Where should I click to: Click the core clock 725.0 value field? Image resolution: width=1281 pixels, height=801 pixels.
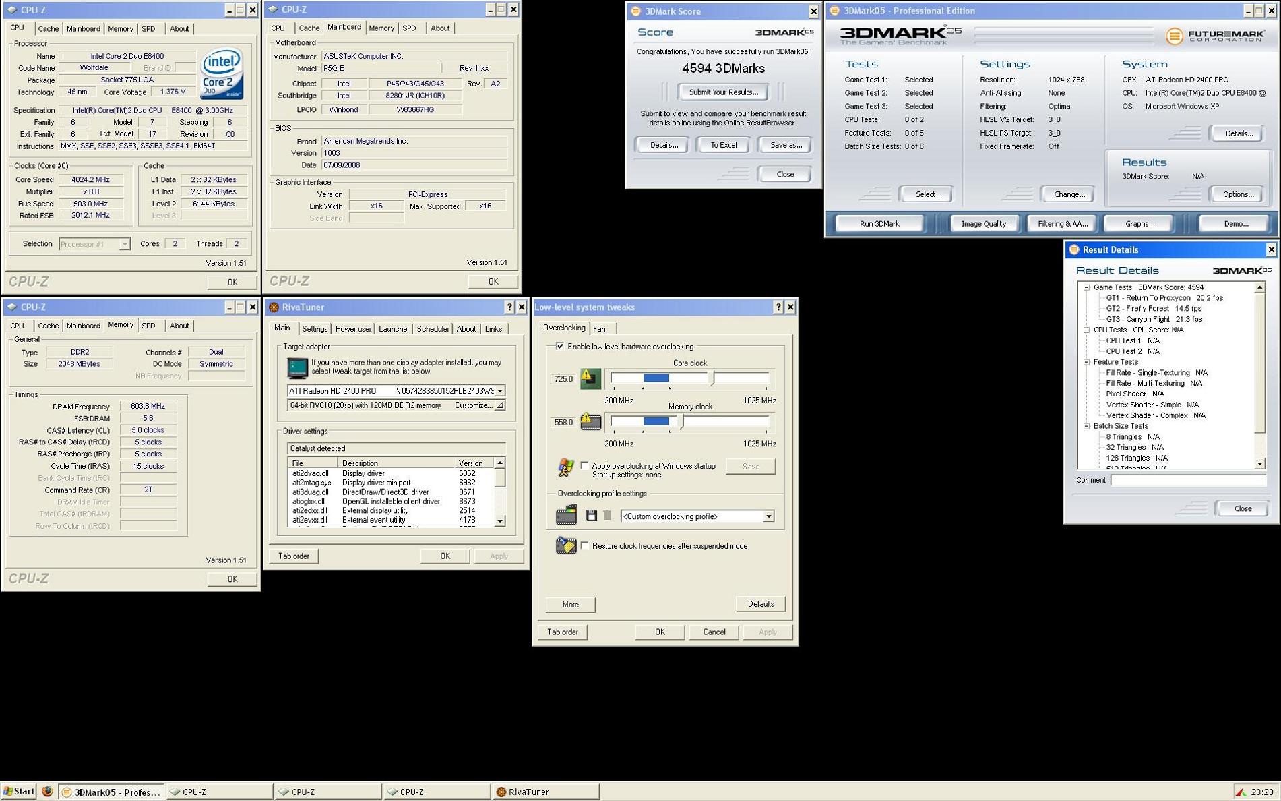click(x=563, y=379)
